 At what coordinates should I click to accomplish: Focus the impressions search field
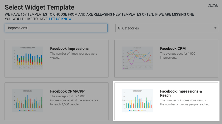tap(56, 28)
